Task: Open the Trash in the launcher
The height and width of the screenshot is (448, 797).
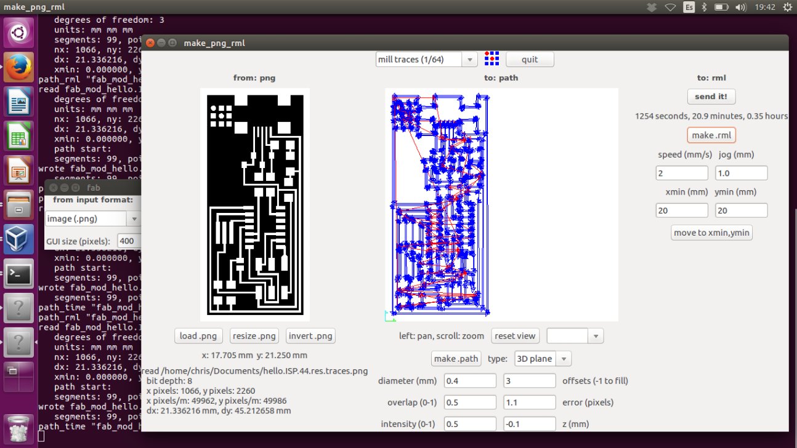Action: [18, 429]
